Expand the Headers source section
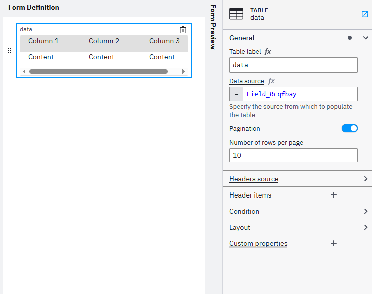The image size is (372, 294). pos(365,179)
